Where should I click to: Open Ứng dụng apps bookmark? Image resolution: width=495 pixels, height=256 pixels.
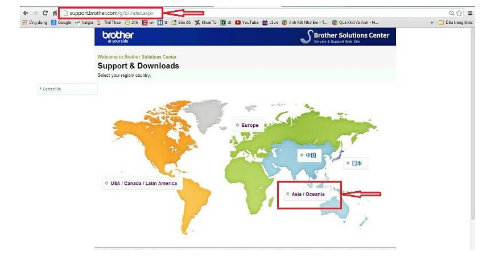[35, 22]
